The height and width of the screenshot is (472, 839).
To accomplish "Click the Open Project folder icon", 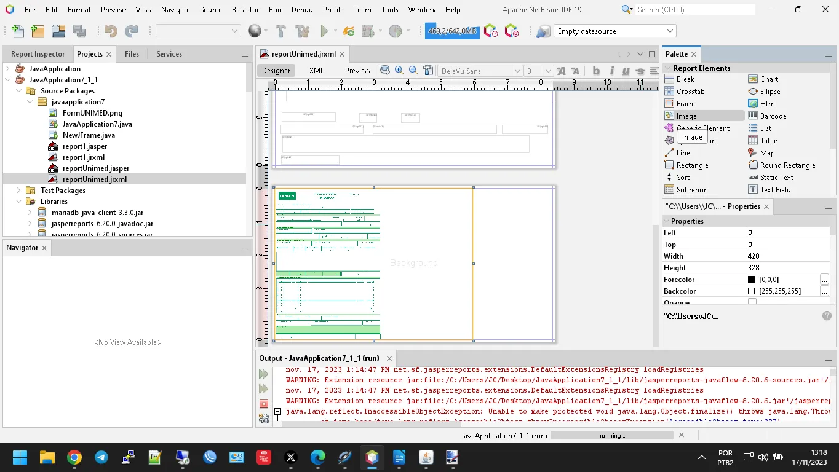I will 58,31.
